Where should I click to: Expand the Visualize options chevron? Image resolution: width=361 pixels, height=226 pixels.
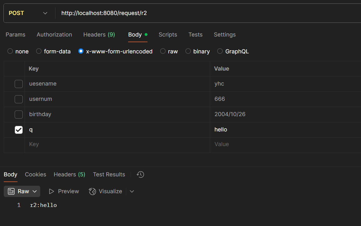tap(132, 191)
